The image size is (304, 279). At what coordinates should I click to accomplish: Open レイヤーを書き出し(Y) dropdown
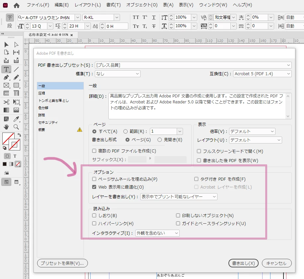tap(179, 196)
